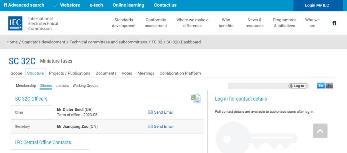Expand News & resources menu
Viewport: 347px width, 153px height.
point(254,23)
